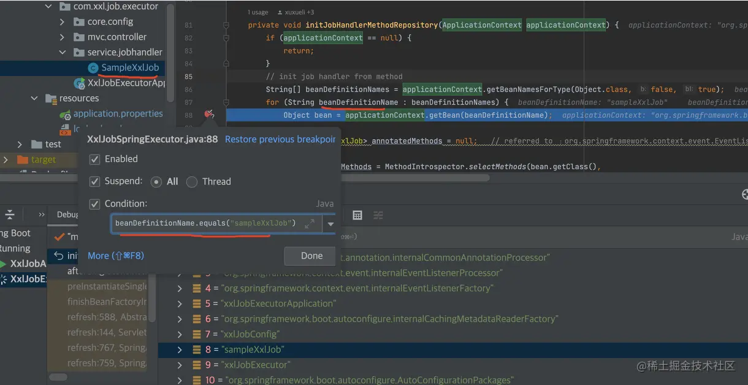The width and height of the screenshot is (748, 385).
Task: Click the fold marker at line 87
Action: coord(226,102)
